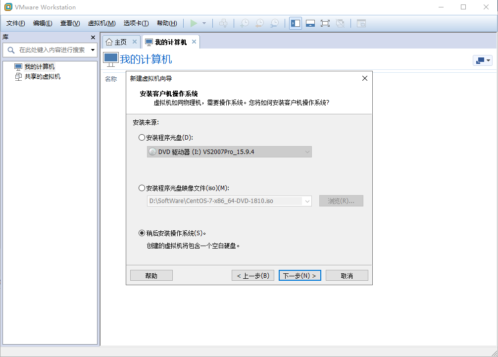The width and height of the screenshot is (498, 357).
Task: Click the take snapshot toolbar icon
Action: click(x=244, y=23)
